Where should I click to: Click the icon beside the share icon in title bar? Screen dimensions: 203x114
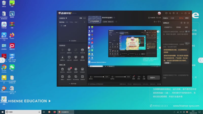pyautogui.click(x=174, y=13)
